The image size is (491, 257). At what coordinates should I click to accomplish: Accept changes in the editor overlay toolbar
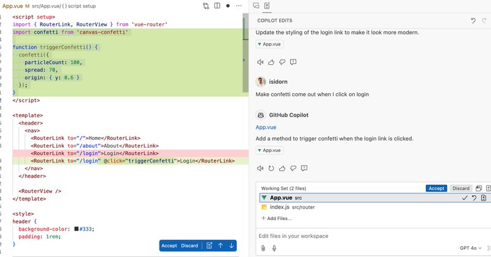pyautogui.click(x=169, y=246)
